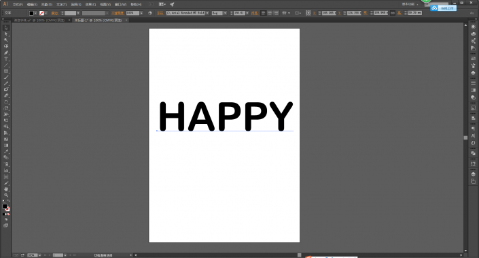Select the Pen tool
This screenshot has width=479, height=258.
point(6,52)
